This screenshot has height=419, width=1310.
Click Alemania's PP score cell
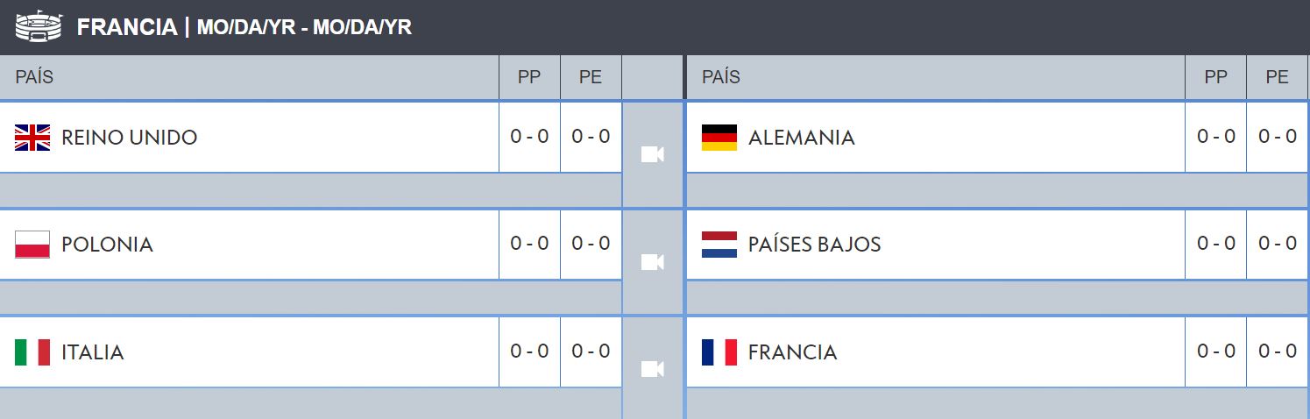1216,137
